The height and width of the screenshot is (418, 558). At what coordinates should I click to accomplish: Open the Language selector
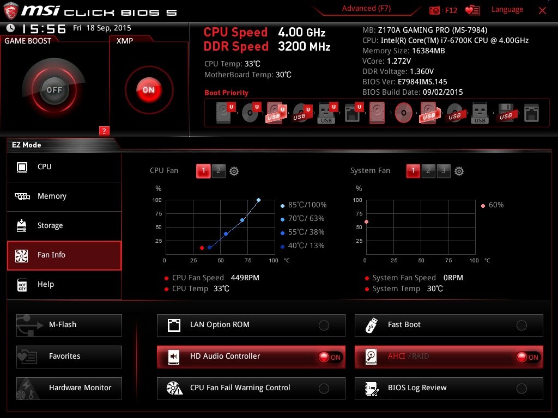507,10
